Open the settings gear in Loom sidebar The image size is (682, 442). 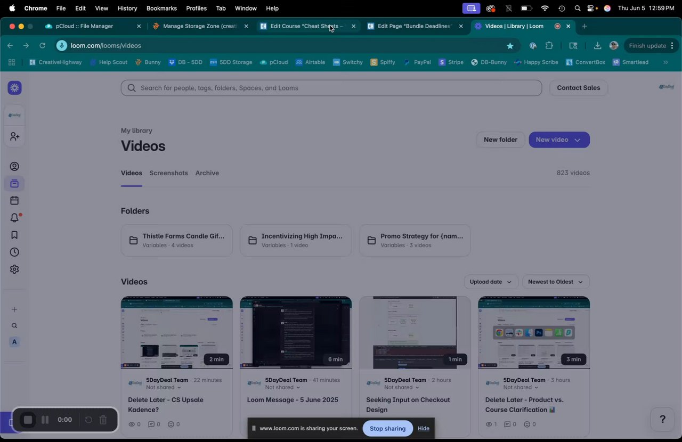[14, 269]
